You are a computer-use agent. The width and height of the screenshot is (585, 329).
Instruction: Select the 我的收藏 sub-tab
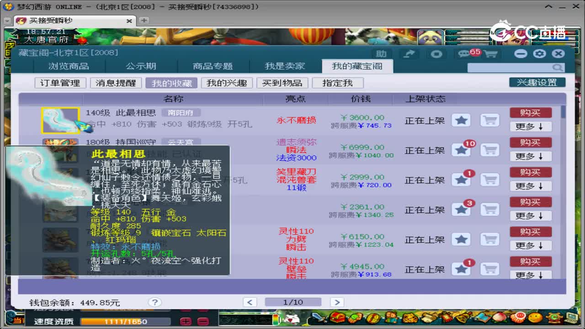click(172, 83)
